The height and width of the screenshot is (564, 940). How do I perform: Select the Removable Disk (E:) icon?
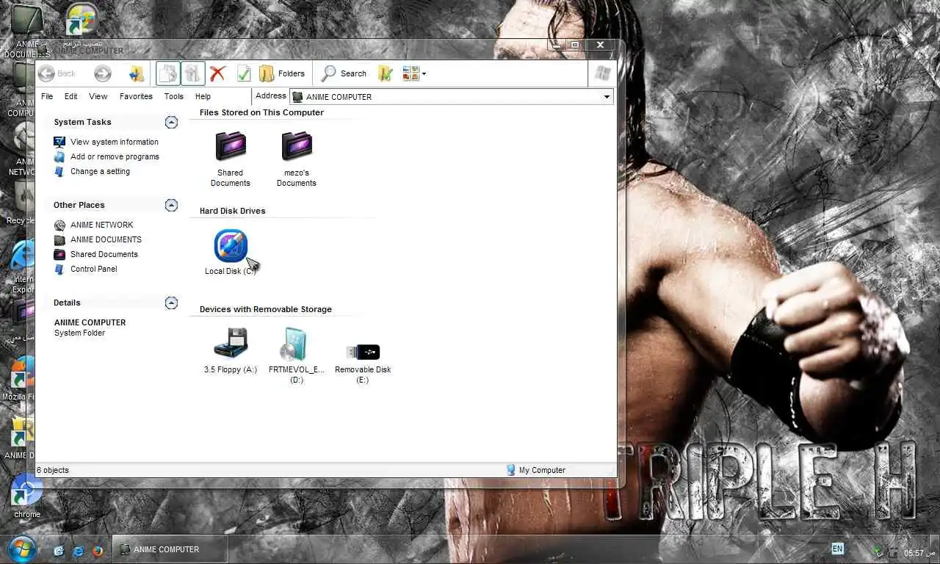click(363, 352)
